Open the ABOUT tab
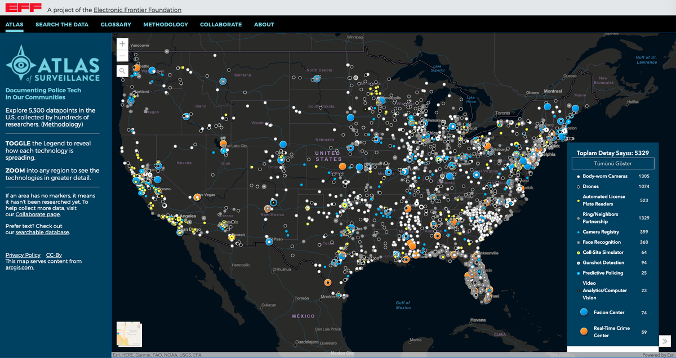 pyautogui.click(x=264, y=24)
